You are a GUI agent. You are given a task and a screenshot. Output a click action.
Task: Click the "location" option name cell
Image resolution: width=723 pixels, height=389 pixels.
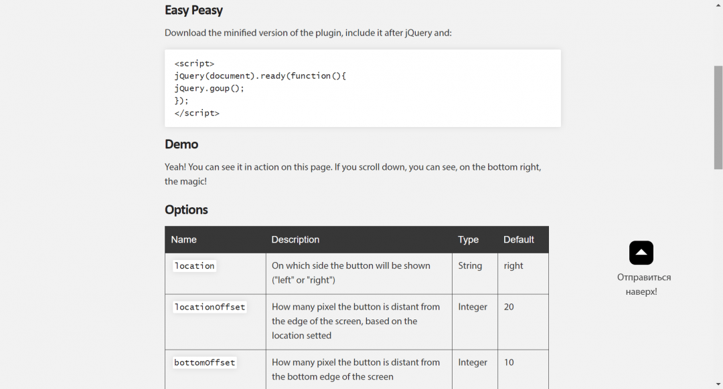pos(194,266)
